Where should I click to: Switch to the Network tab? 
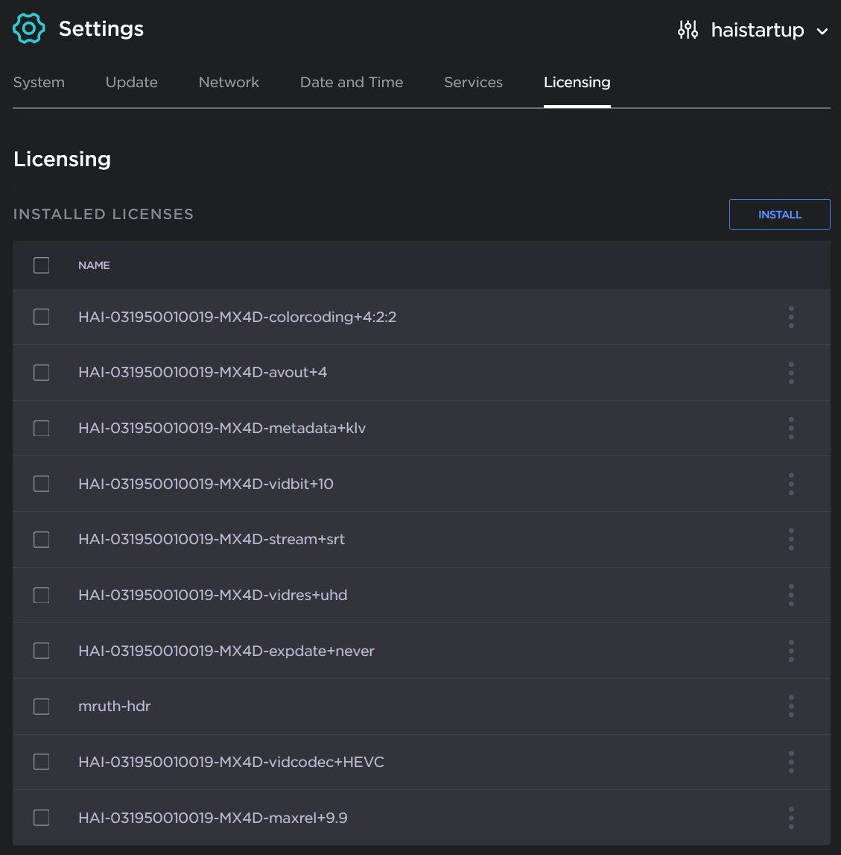point(229,82)
